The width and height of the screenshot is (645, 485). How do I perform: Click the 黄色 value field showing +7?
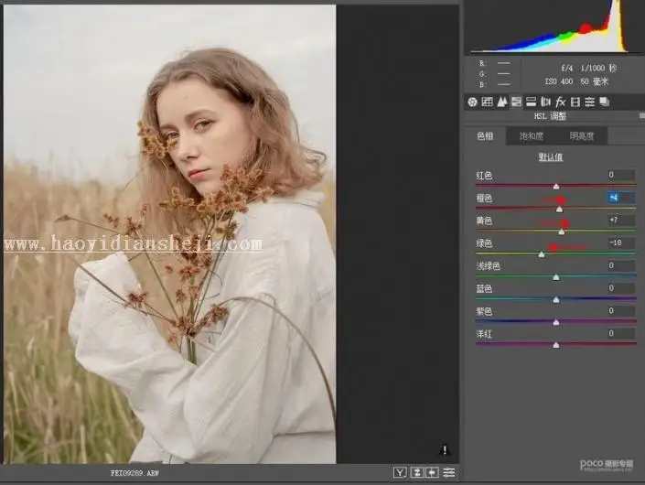tap(621, 221)
